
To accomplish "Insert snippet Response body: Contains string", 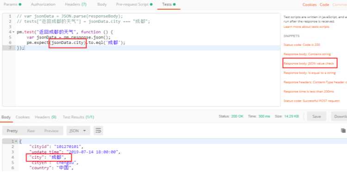I will [307, 54].
